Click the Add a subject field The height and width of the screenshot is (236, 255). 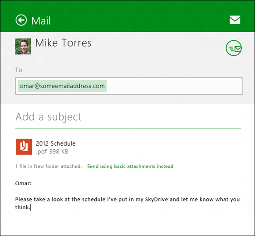128,117
